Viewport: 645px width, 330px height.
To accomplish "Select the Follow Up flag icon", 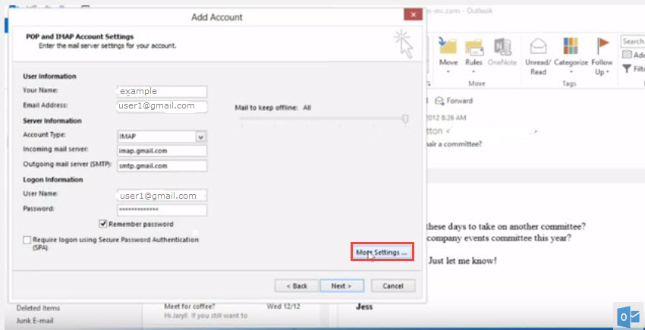I will pos(603,46).
